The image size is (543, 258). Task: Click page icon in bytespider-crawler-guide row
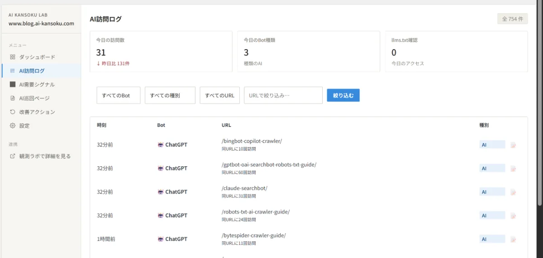click(513, 239)
